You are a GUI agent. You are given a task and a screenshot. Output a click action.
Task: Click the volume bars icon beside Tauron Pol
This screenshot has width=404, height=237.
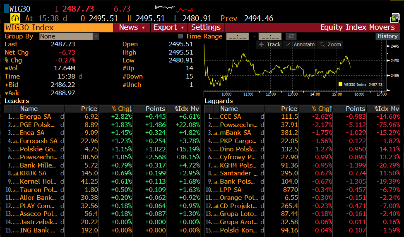pos(16,190)
